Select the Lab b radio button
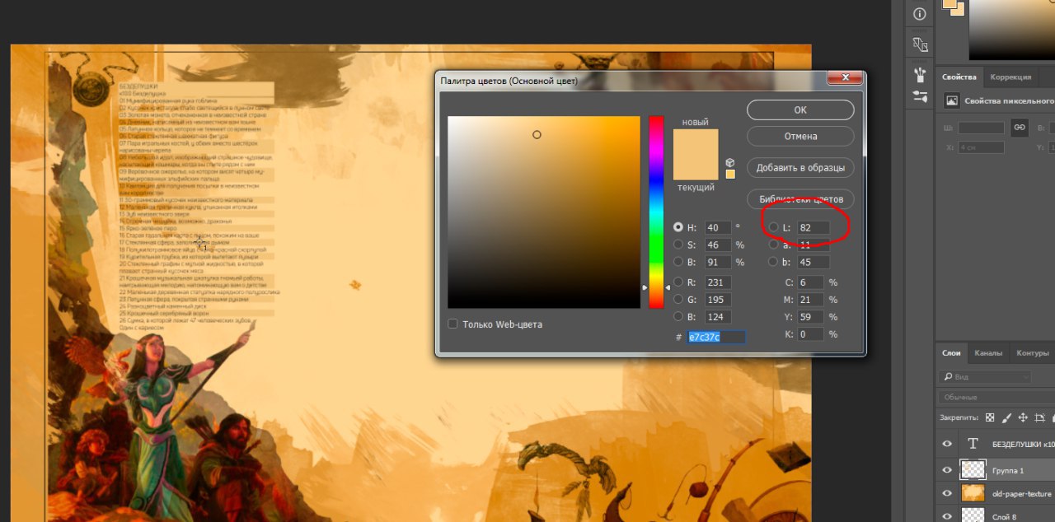The width and height of the screenshot is (1055, 522). 773,262
